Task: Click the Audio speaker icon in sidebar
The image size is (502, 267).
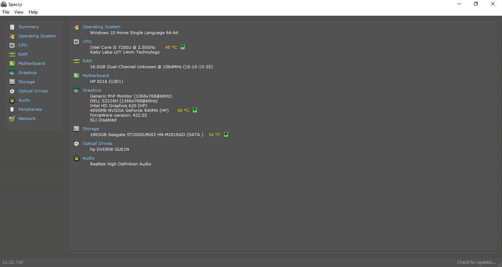Action: coord(12,100)
